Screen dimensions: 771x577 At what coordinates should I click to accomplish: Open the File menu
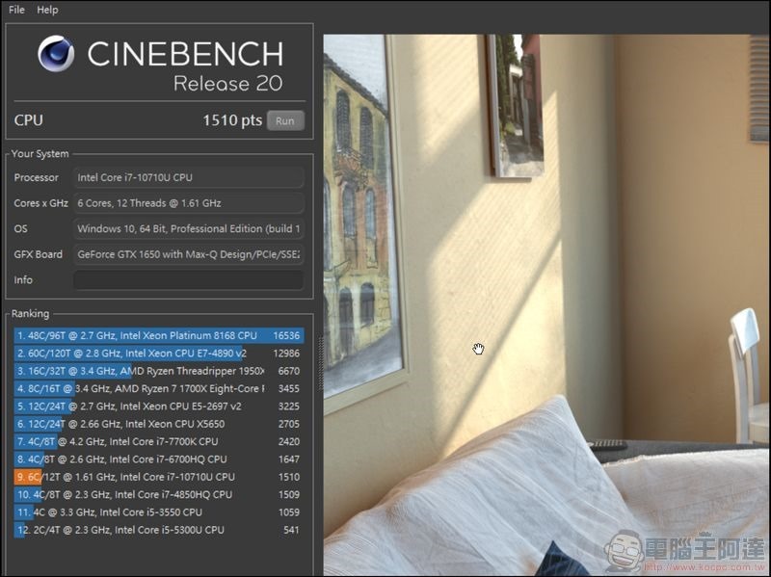tap(16, 10)
